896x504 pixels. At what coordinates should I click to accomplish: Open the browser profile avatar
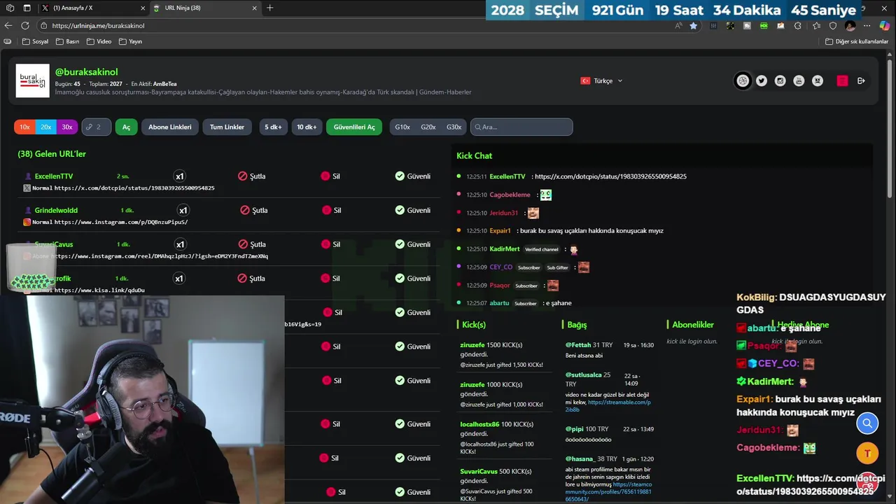(850, 25)
